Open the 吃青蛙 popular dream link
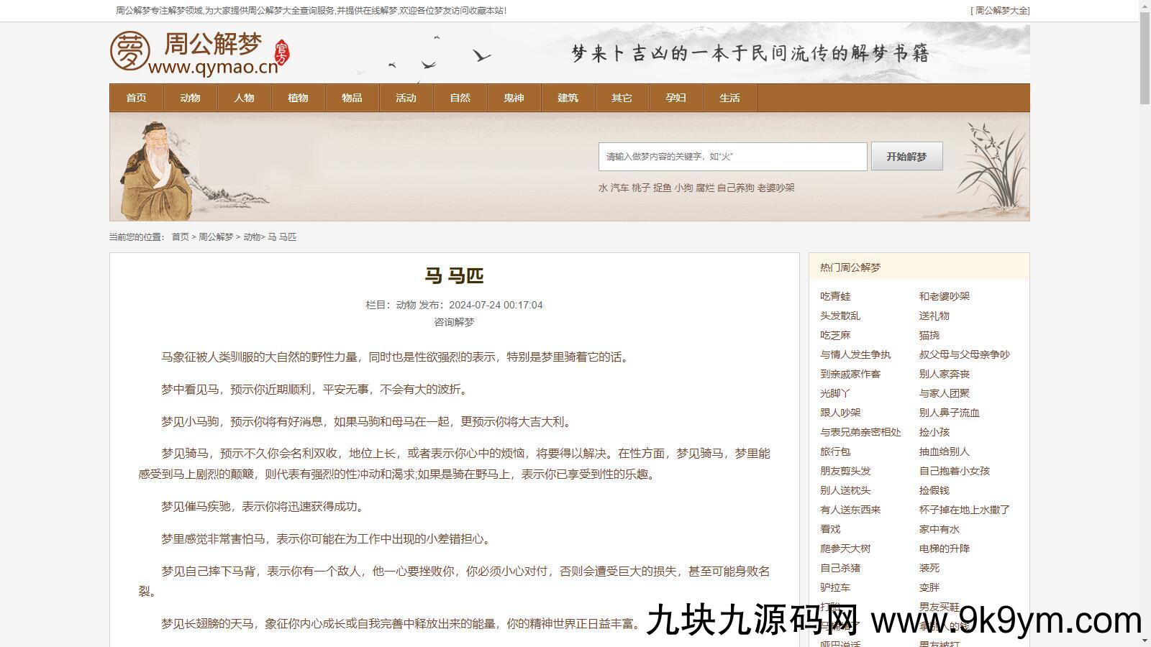 (x=835, y=296)
